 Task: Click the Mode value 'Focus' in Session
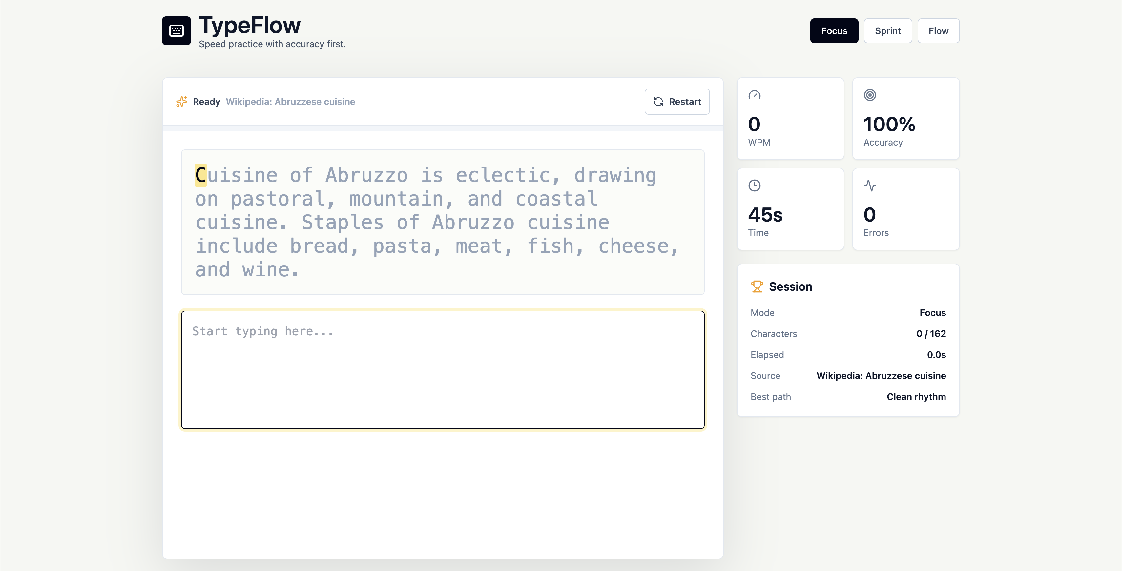pos(932,313)
